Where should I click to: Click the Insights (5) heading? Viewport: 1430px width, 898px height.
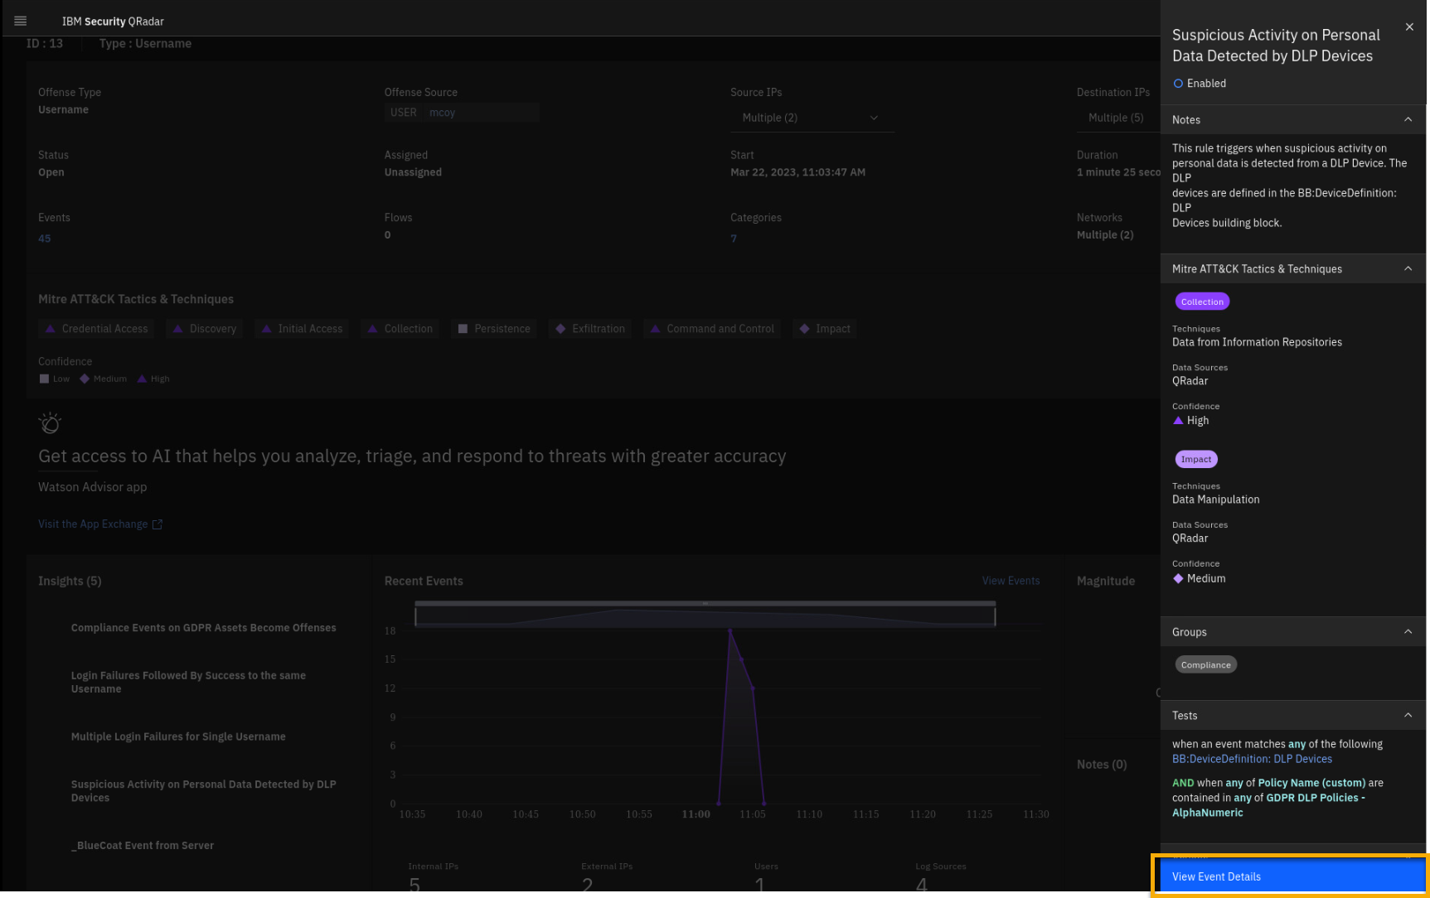[70, 582]
